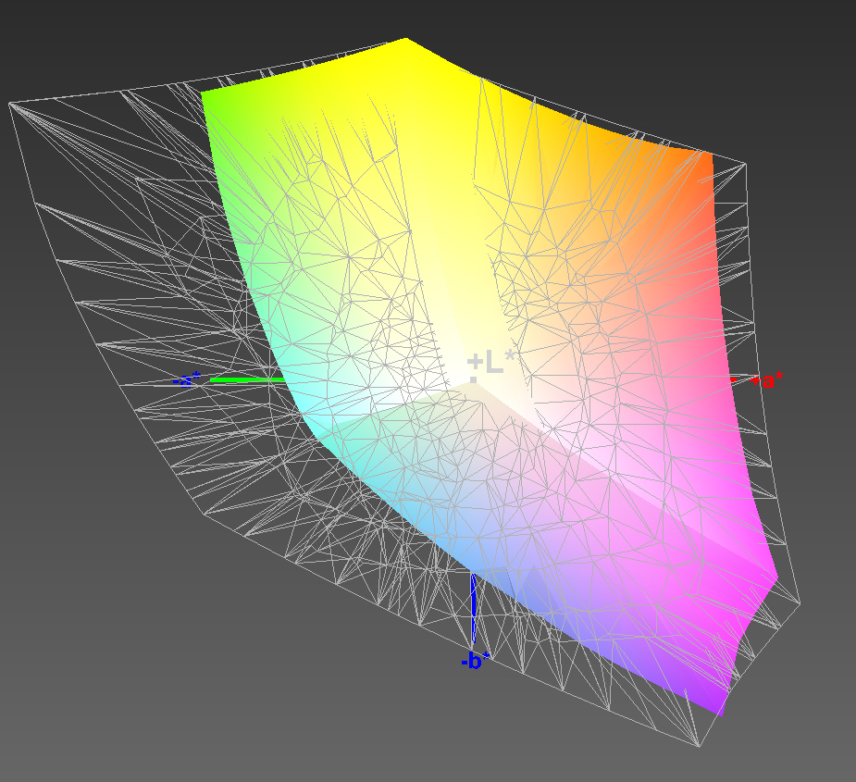Screen dimensions: 856x782
Task: Pick the bright green corner of the gamut
Action: pyautogui.click(x=206, y=94)
